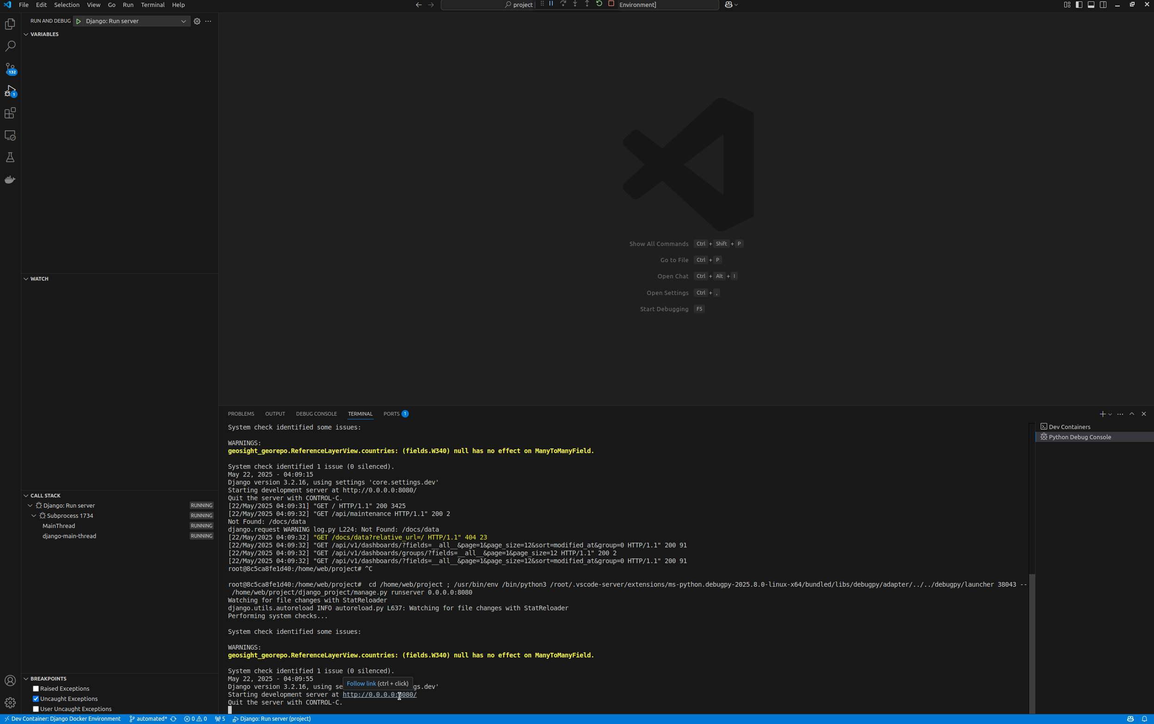Open the Copilot chat icon in title bar
Screen dimensions: 1154x724
[x=728, y=5]
